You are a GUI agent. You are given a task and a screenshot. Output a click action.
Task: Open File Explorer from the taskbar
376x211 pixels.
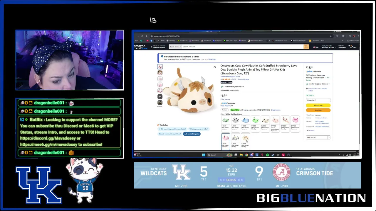[241, 155]
